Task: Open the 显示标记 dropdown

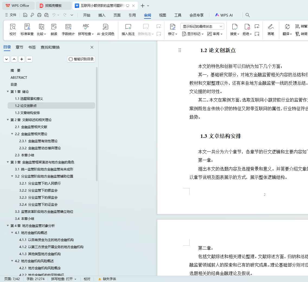Action: [x=193, y=34]
